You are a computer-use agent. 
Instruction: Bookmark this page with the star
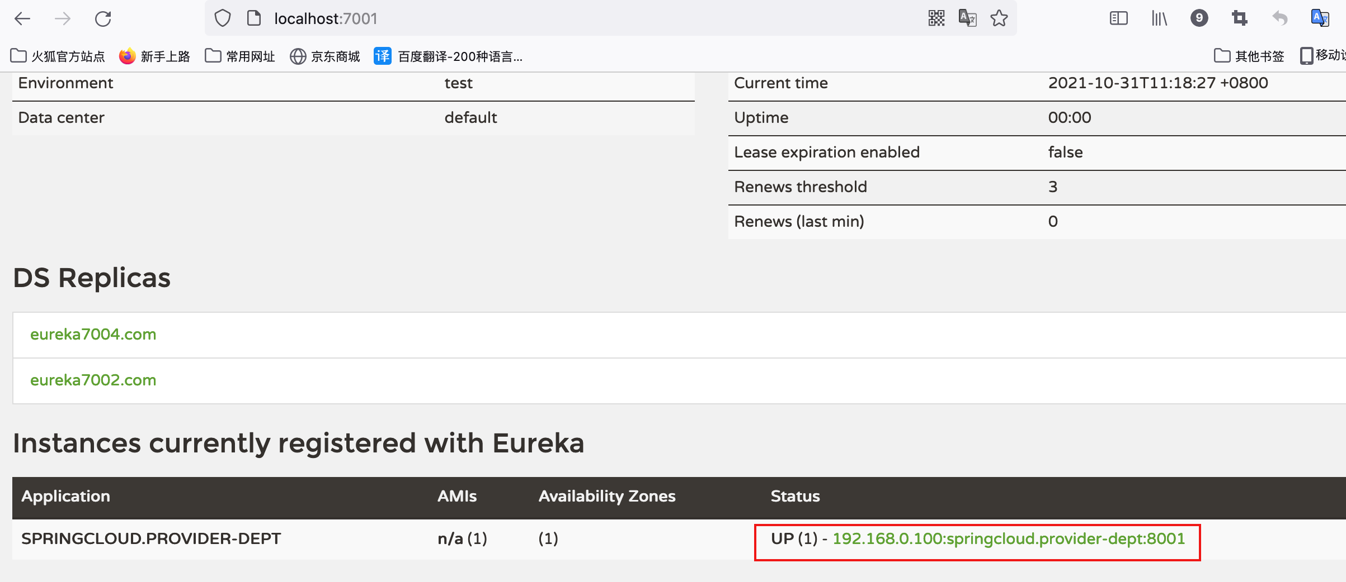click(x=999, y=18)
